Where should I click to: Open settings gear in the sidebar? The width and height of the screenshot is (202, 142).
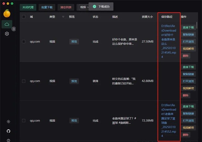click(x=7, y=34)
